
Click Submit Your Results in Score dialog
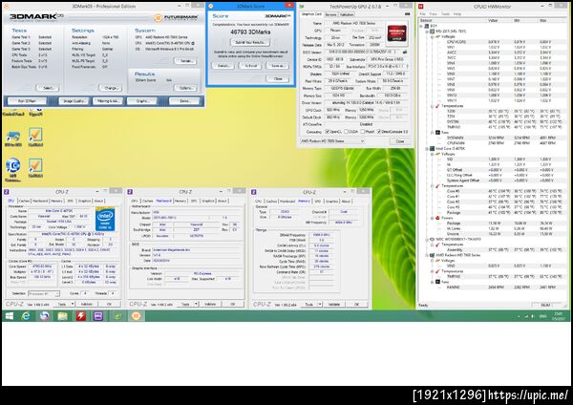tap(250, 42)
